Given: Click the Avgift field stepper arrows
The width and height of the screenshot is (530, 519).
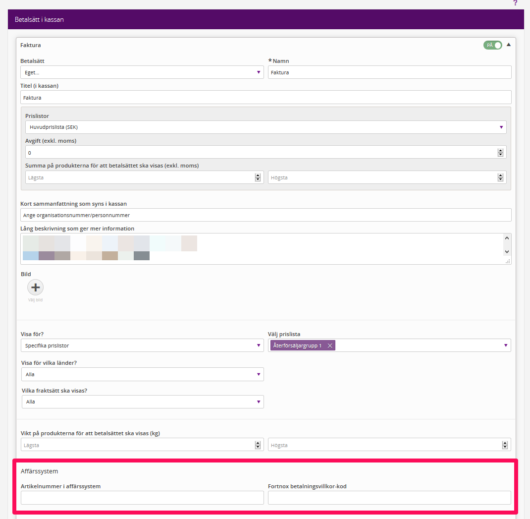Looking at the screenshot, I should tap(500, 153).
